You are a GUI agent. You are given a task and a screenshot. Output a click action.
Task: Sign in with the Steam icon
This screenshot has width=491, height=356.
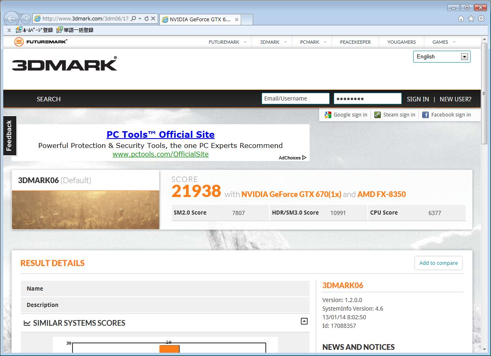pos(378,115)
